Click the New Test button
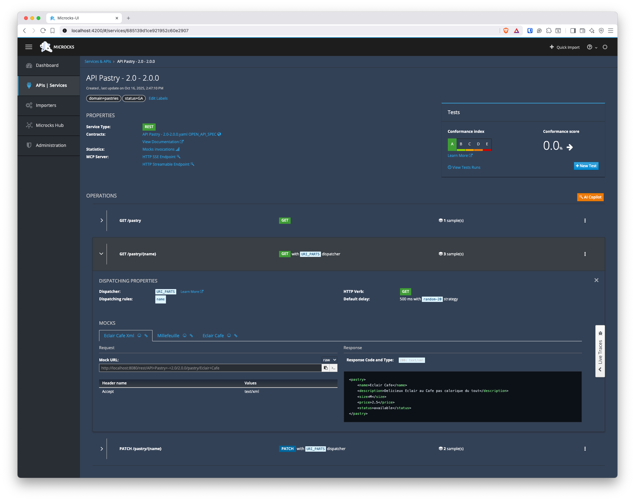The width and height of the screenshot is (635, 501). [x=586, y=166]
